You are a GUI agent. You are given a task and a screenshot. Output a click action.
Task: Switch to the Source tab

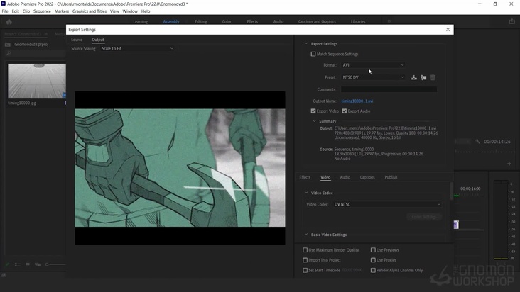coord(77,40)
